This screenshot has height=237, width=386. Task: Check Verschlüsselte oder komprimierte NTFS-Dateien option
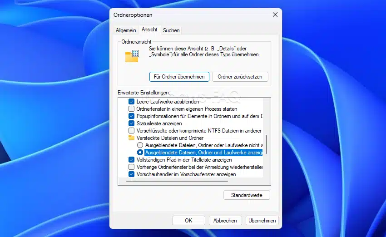point(132,131)
